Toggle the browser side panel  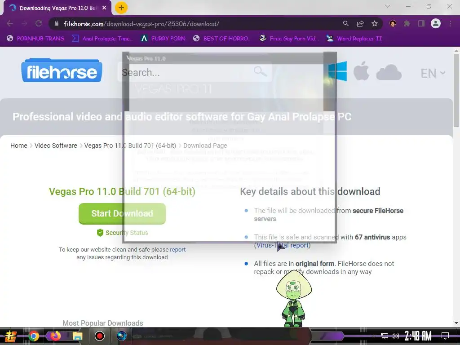coord(421,23)
